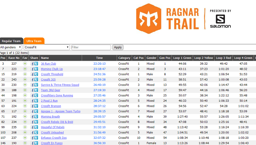Sort by Loop 1 Green column

click(182, 58)
